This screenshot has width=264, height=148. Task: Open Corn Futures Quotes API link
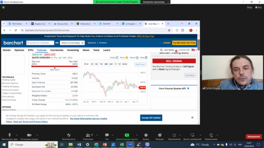[x=174, y=88]
